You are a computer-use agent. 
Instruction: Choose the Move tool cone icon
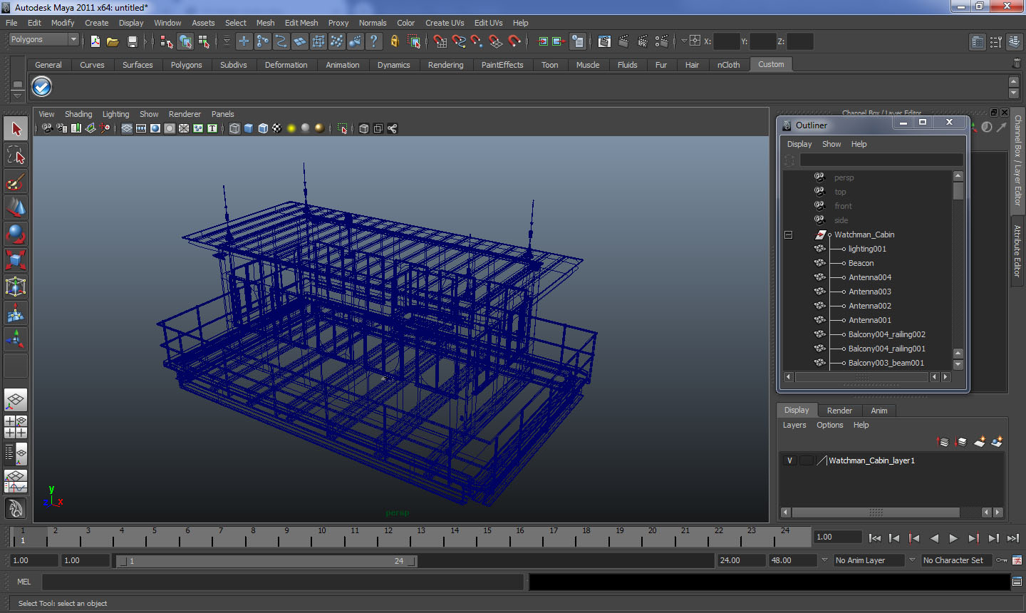tap(16, 207)
